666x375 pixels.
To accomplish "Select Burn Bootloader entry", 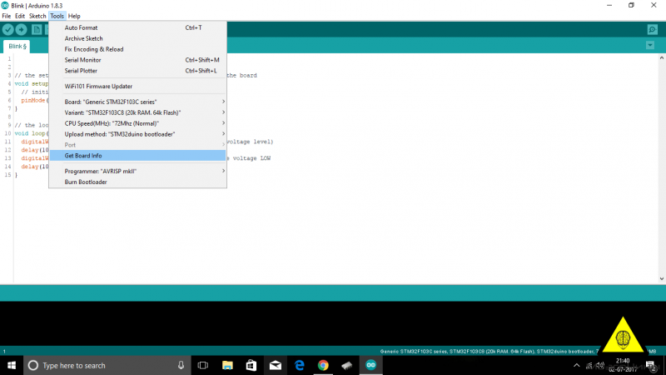I will (137, 182).
